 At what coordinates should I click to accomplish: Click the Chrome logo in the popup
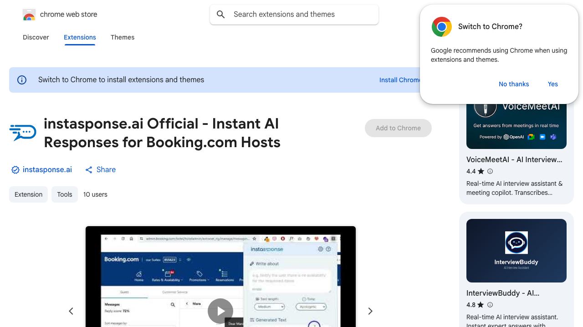[x=441, y=27]
